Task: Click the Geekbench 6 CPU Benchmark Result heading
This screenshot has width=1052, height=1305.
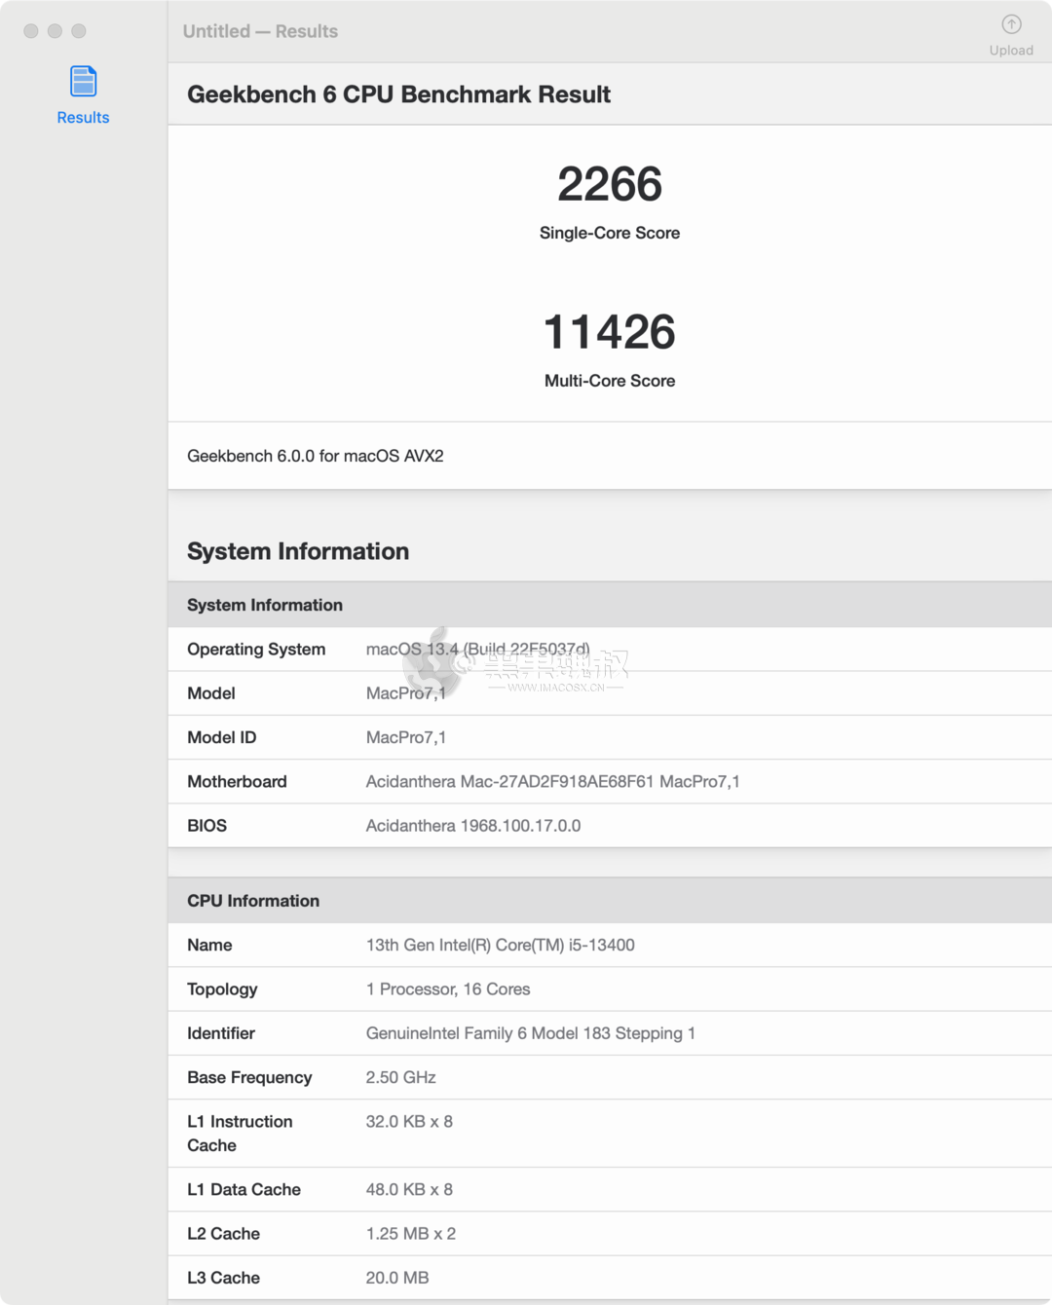Action: pos(398,94)
